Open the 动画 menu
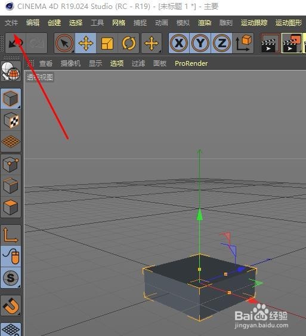306x336 pixels. 162,23
